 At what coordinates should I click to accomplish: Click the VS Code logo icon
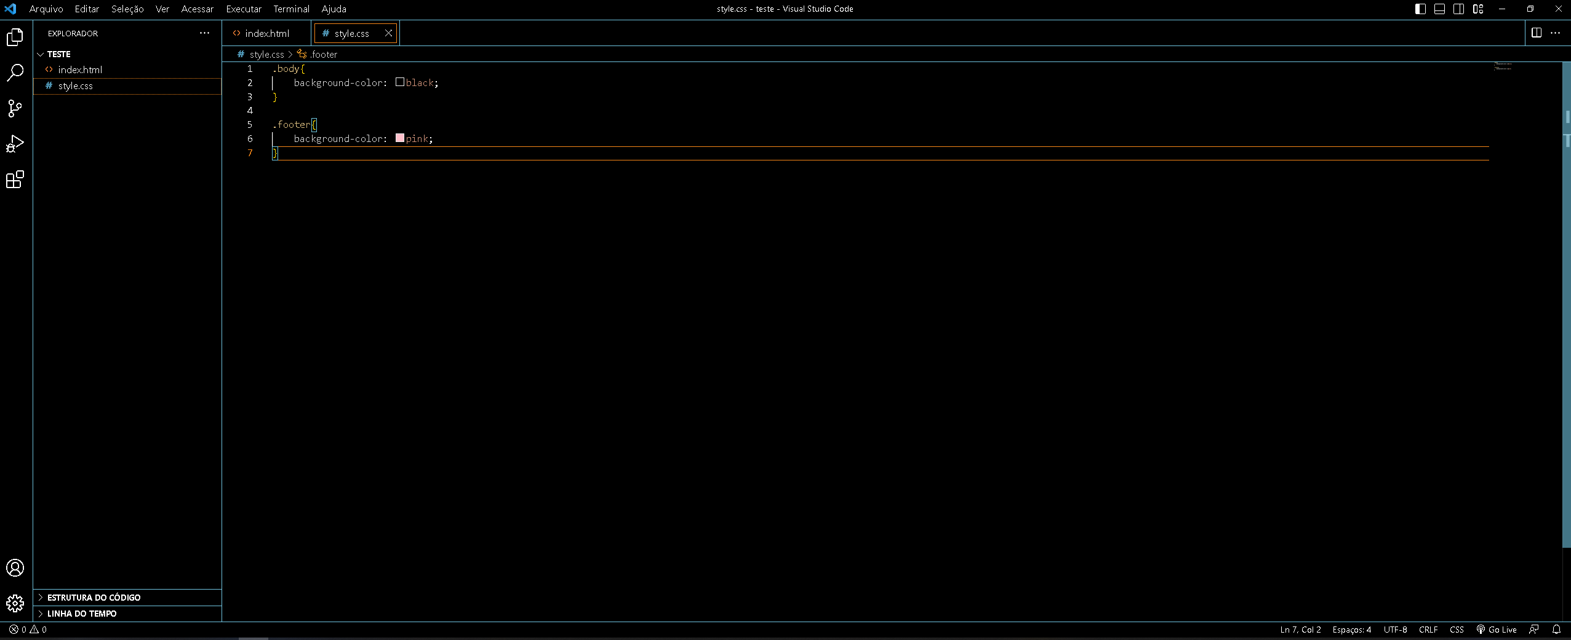click(x=10, y=9)
